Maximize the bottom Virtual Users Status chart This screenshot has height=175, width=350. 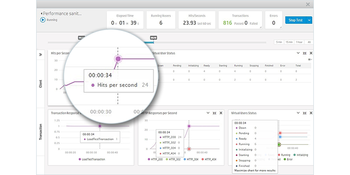click(x=304, y=113)
